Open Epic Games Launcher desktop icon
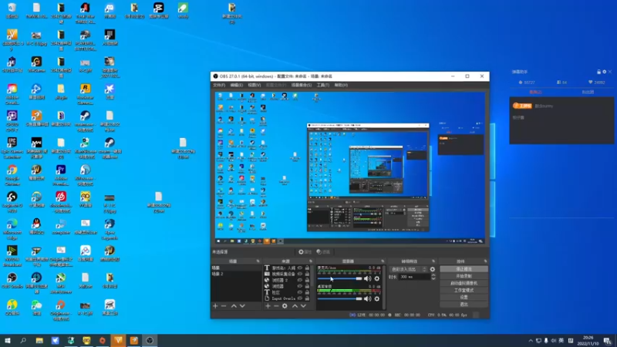 pyautogui.click(x=12, y=148)
